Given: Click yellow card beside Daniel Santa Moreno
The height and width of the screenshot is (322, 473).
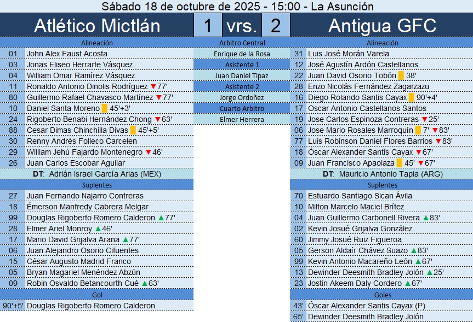Looking at the screenshot, I should [105, 108].
